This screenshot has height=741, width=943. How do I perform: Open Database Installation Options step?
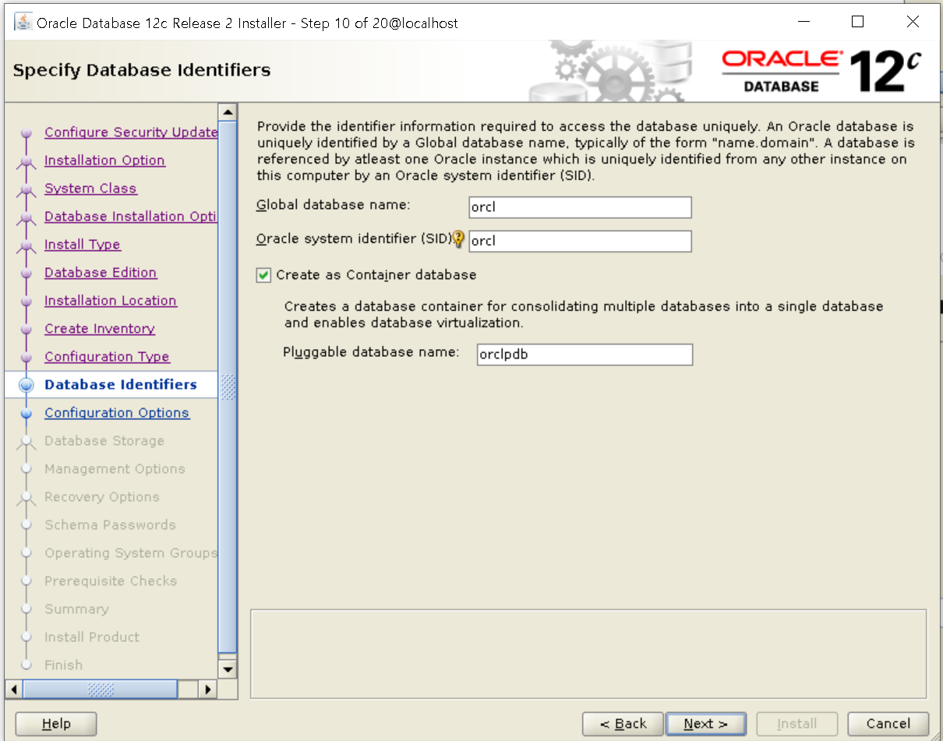coord(131,216)
